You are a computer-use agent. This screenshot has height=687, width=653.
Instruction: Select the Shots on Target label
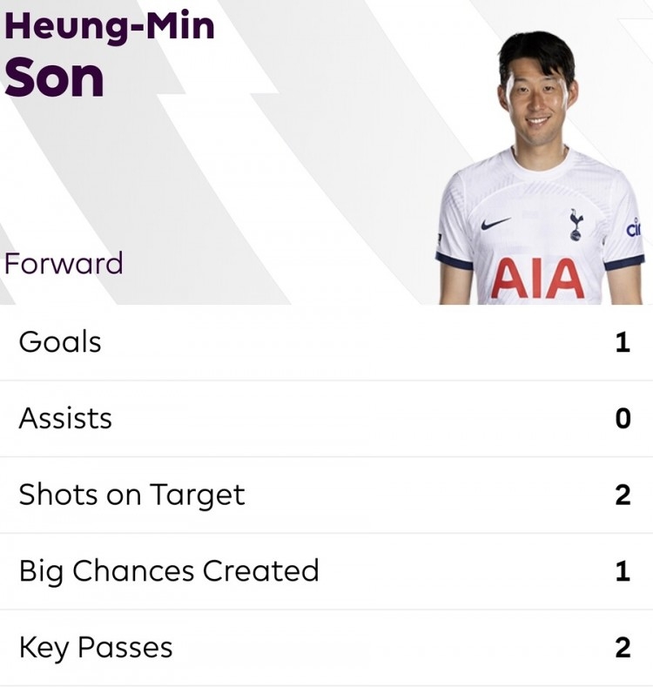(131, 495)
